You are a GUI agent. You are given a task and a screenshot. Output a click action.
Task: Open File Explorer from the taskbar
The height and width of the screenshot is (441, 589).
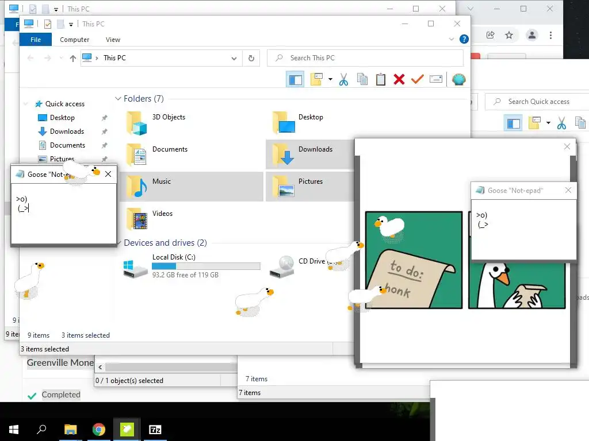[70, 430]
